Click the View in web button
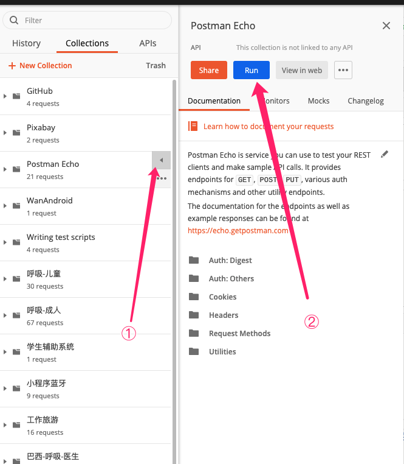 302,70
